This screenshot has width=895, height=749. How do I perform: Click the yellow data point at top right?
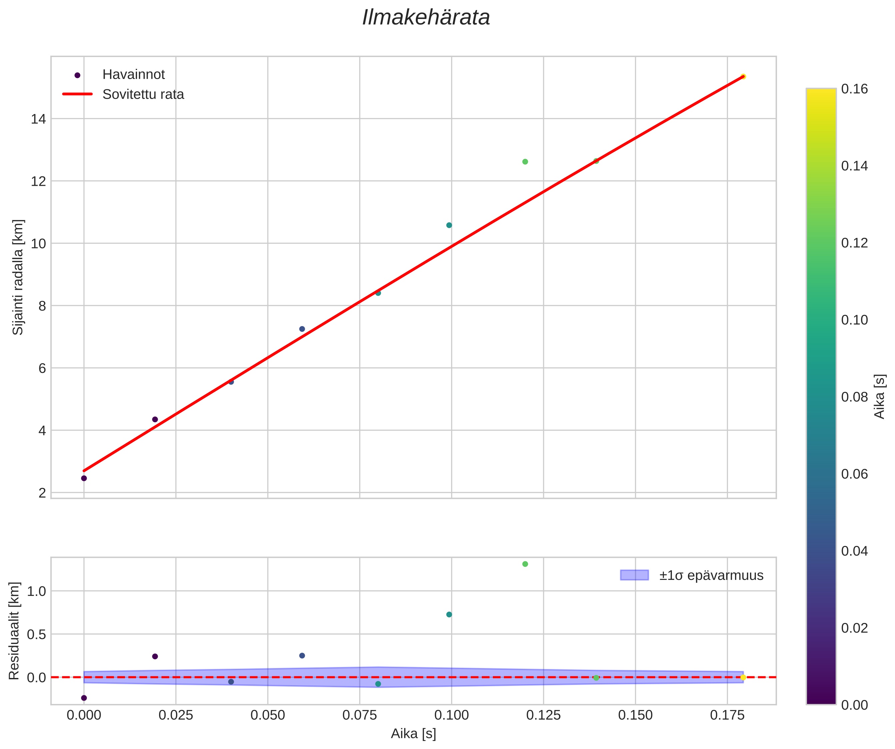(743, 77)
